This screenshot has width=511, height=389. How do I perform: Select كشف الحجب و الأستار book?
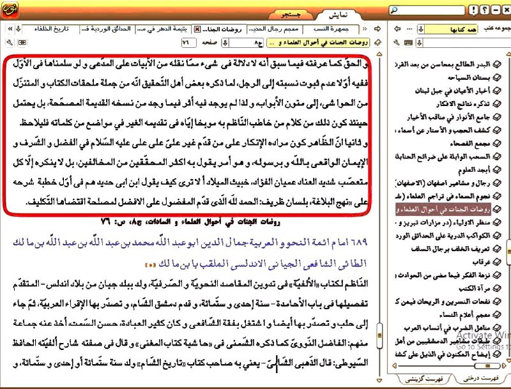[443, 130]
